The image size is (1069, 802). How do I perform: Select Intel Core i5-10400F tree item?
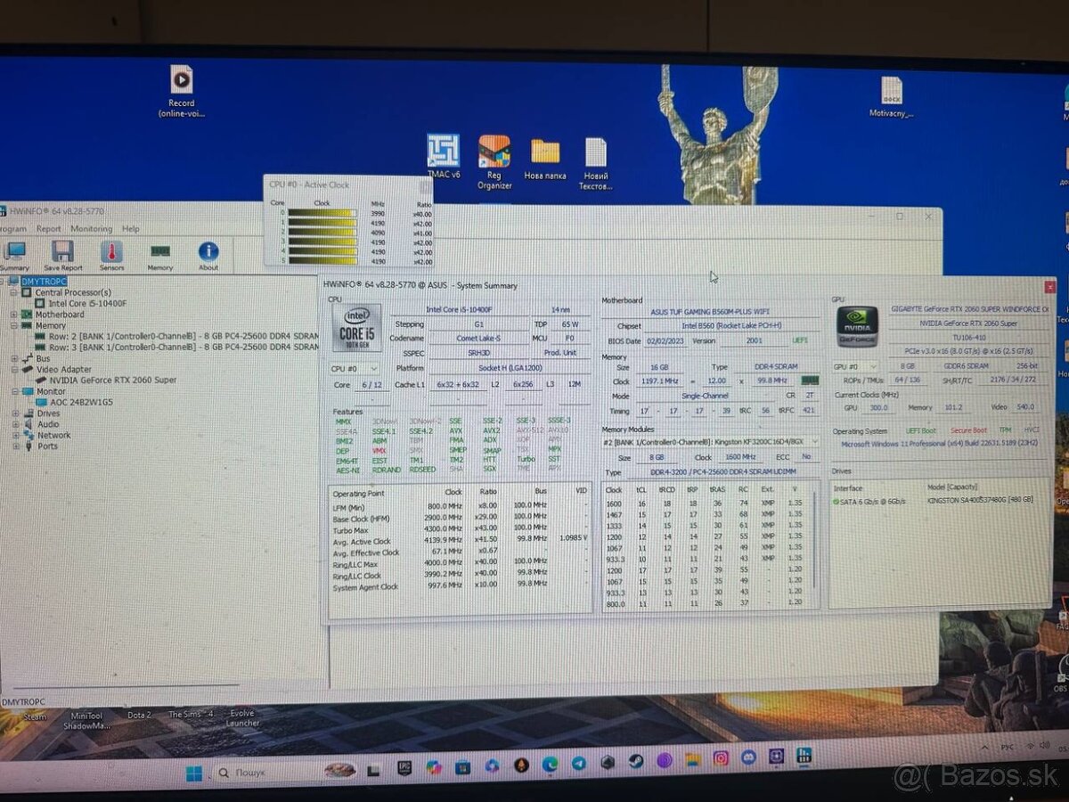click(87, 304)
